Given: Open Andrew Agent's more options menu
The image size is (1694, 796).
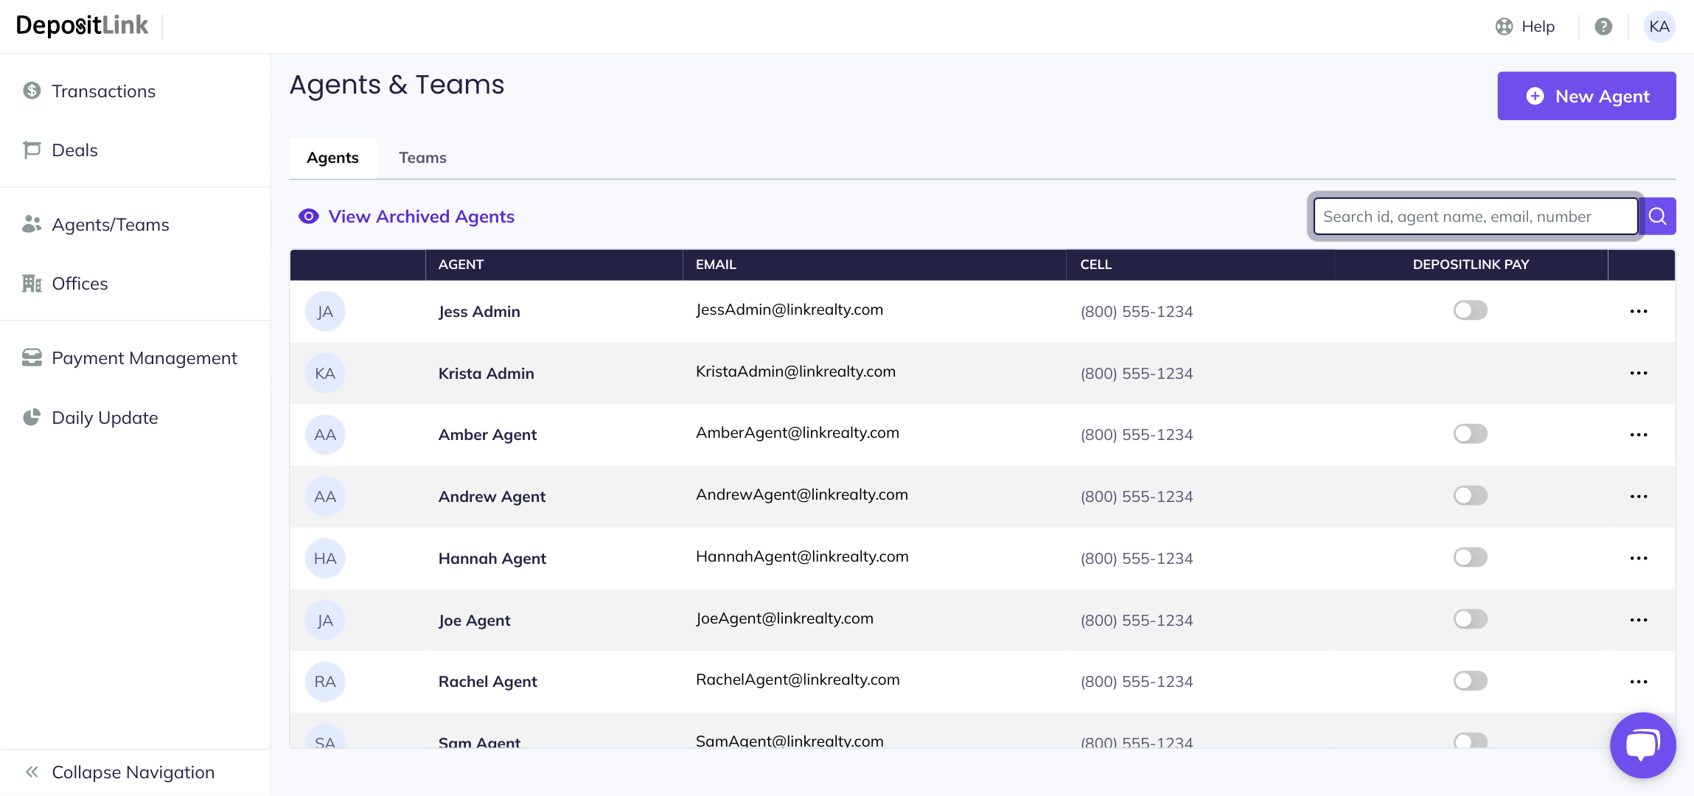Looking at the screenshot, I should [1638, 496].
